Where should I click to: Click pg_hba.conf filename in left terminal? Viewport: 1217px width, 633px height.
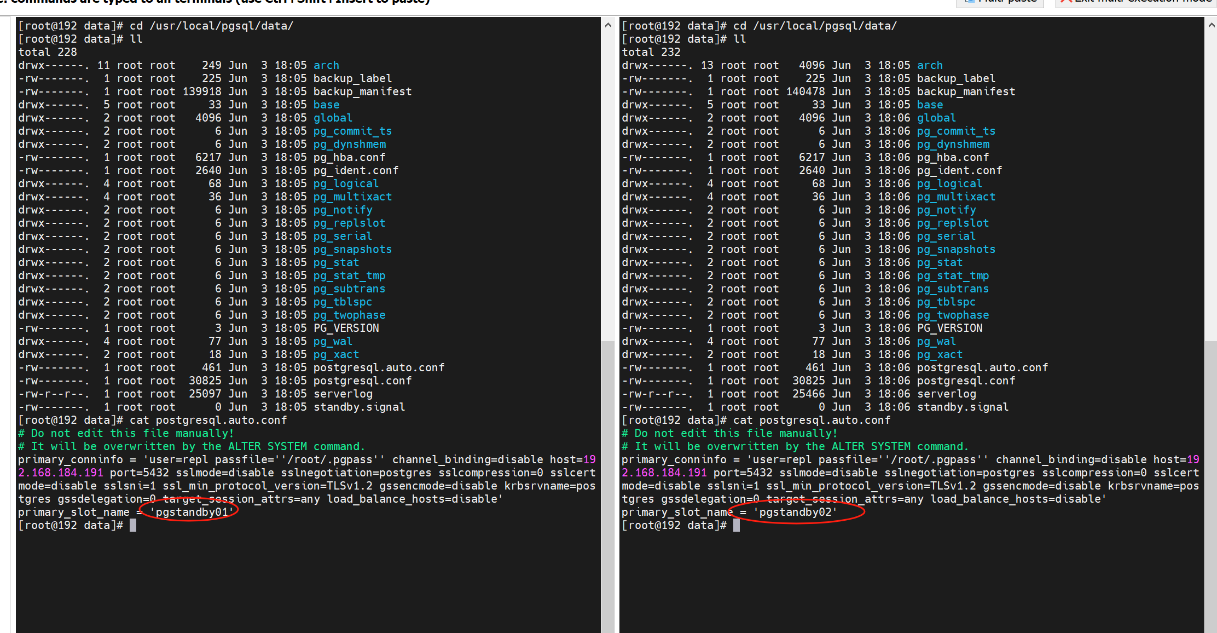pos(349,157)
